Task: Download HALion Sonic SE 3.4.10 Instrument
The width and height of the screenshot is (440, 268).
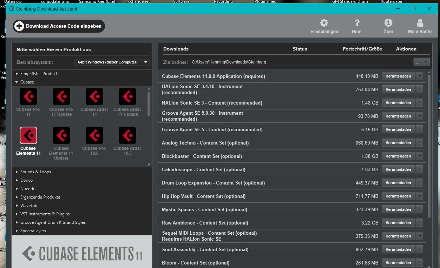Action: [x=398, y=89]
